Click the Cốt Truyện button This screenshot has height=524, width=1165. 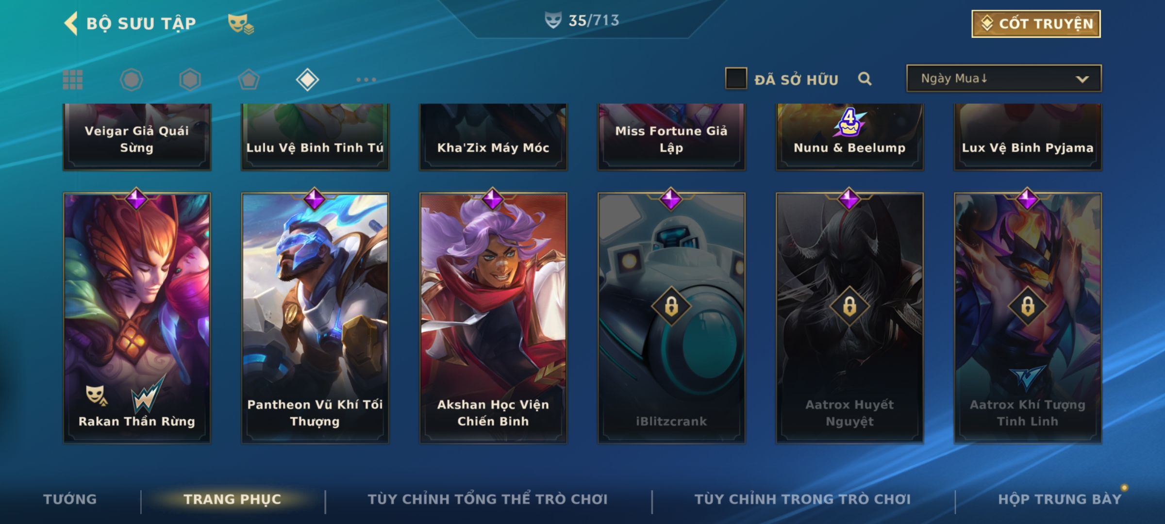1036,24
